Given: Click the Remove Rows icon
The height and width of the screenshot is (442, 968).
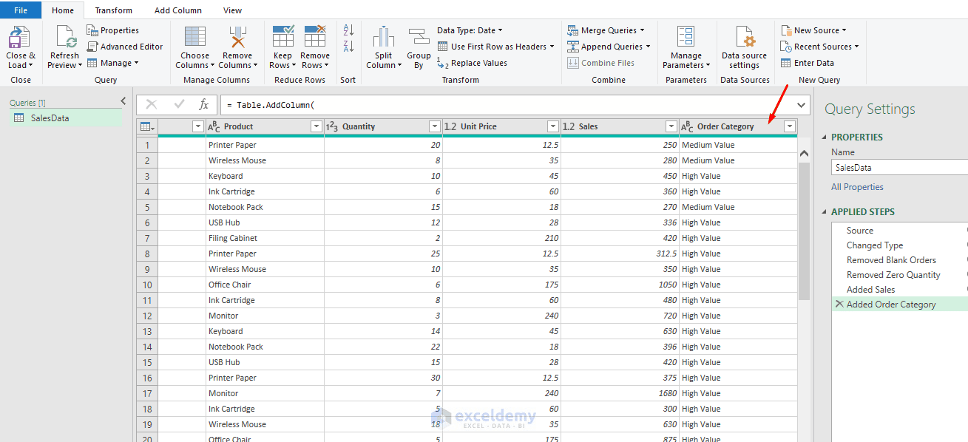Looking at the screenshot, I should point(315,37).
